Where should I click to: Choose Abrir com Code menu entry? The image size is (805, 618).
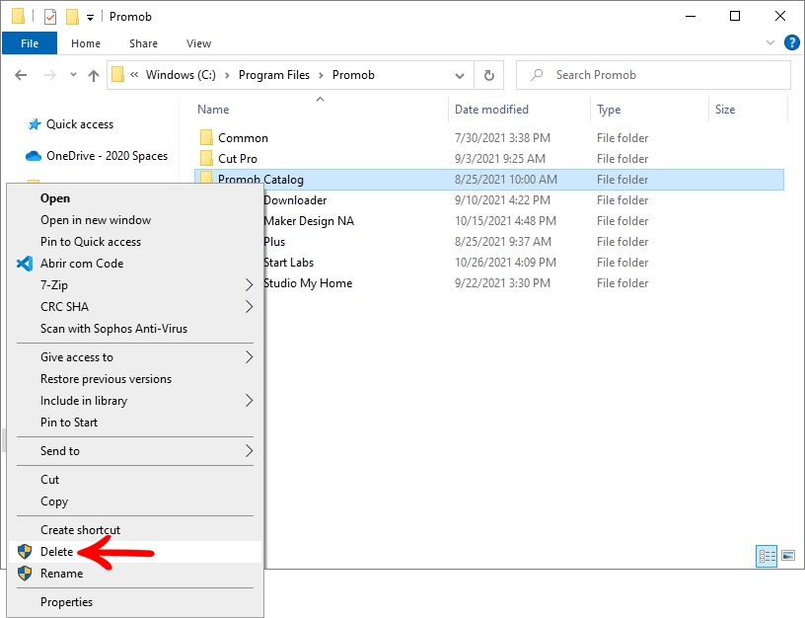click(135, 264)
